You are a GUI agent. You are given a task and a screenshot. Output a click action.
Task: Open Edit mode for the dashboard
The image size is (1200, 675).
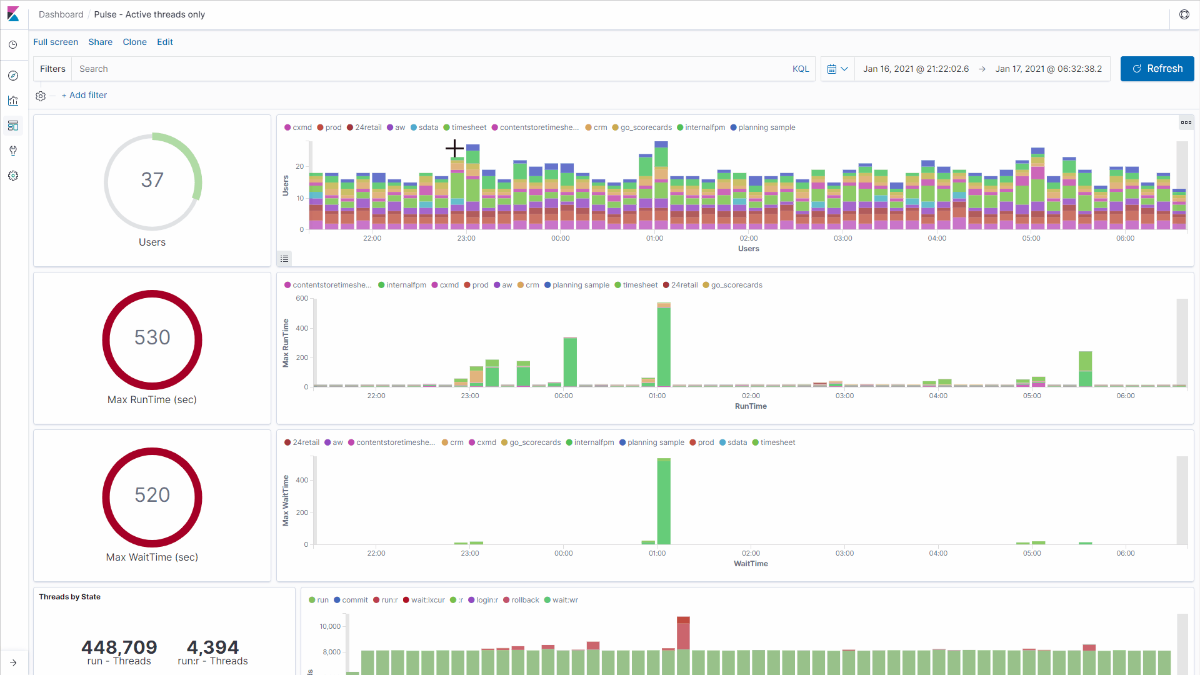[x=165, y=42]
